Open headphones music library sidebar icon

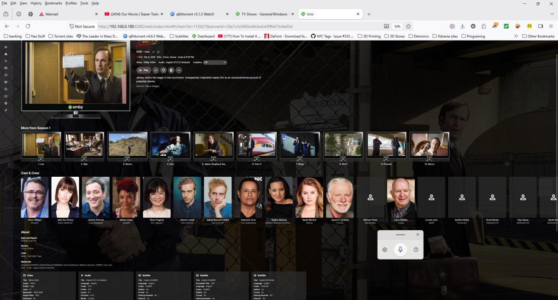pos(6,89)
